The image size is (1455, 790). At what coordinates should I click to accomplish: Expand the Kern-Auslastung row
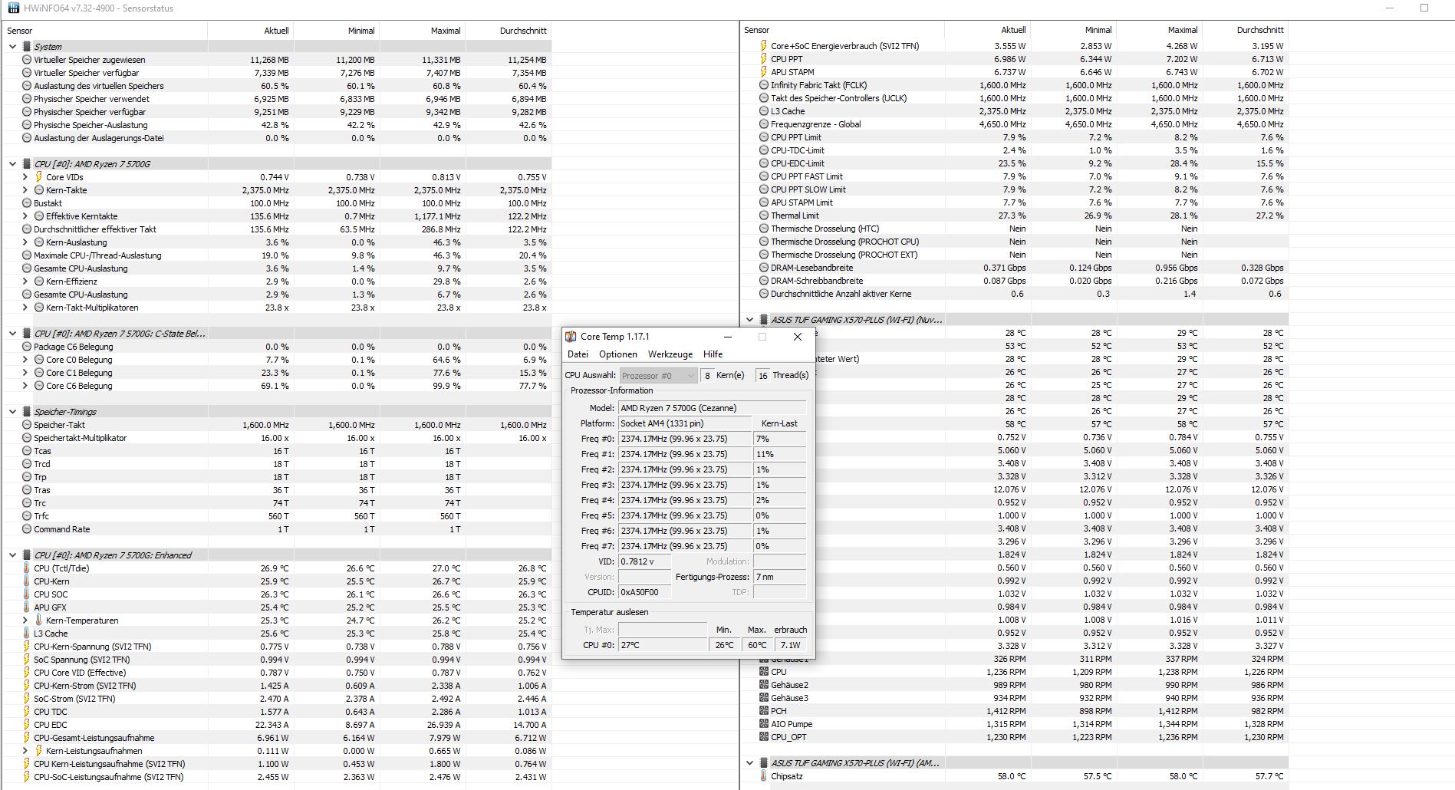[x=25, y=242]
